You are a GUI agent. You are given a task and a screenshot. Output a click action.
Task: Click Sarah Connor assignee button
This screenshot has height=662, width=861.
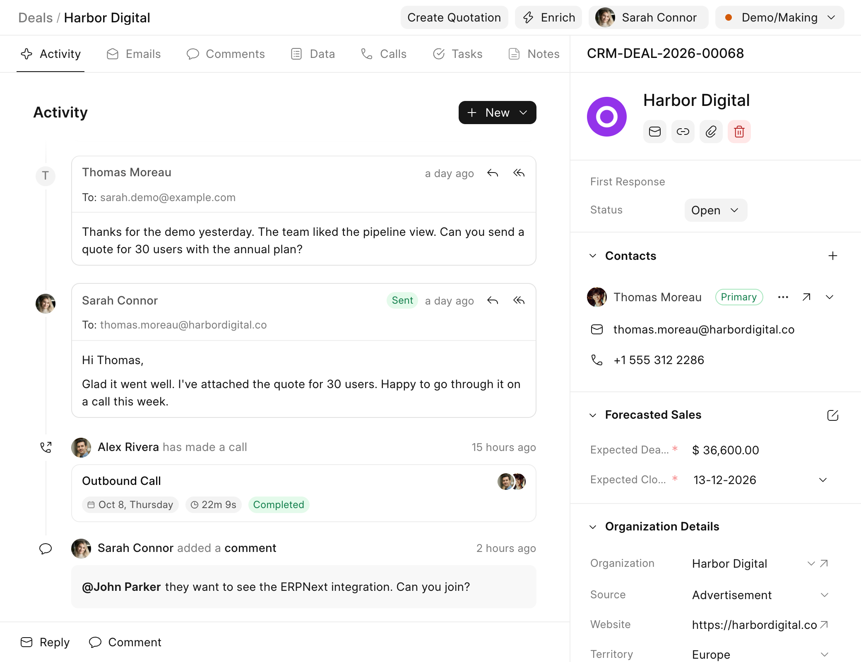pyautogui.click(x=648, y=17)
